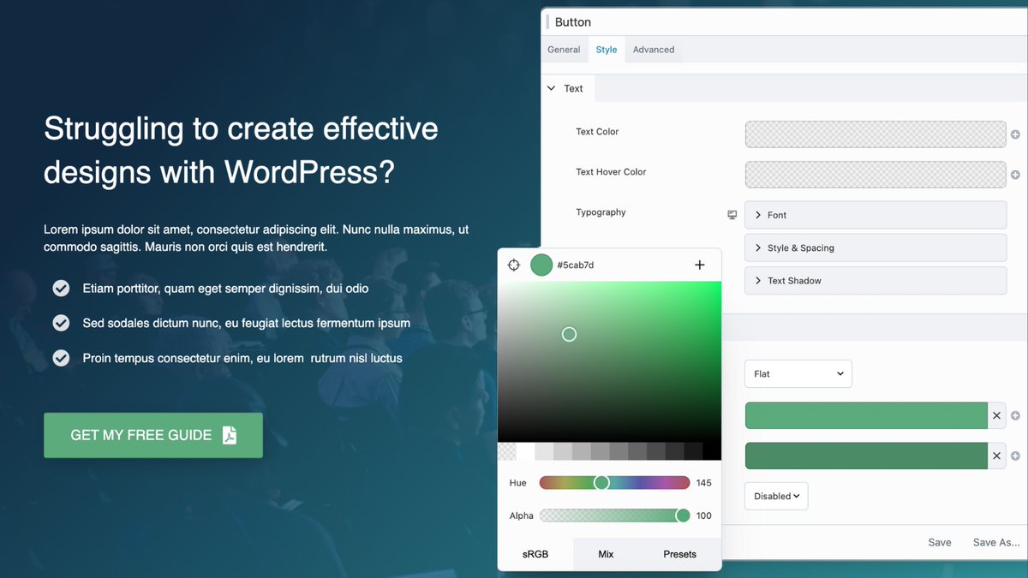Click the plus icon beside Text Hover Color
This screenshot has height=578, width=1028.
[1015, 175]
